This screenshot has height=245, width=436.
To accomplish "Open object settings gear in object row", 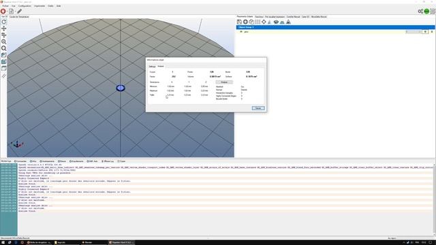I will pos(425,32).
